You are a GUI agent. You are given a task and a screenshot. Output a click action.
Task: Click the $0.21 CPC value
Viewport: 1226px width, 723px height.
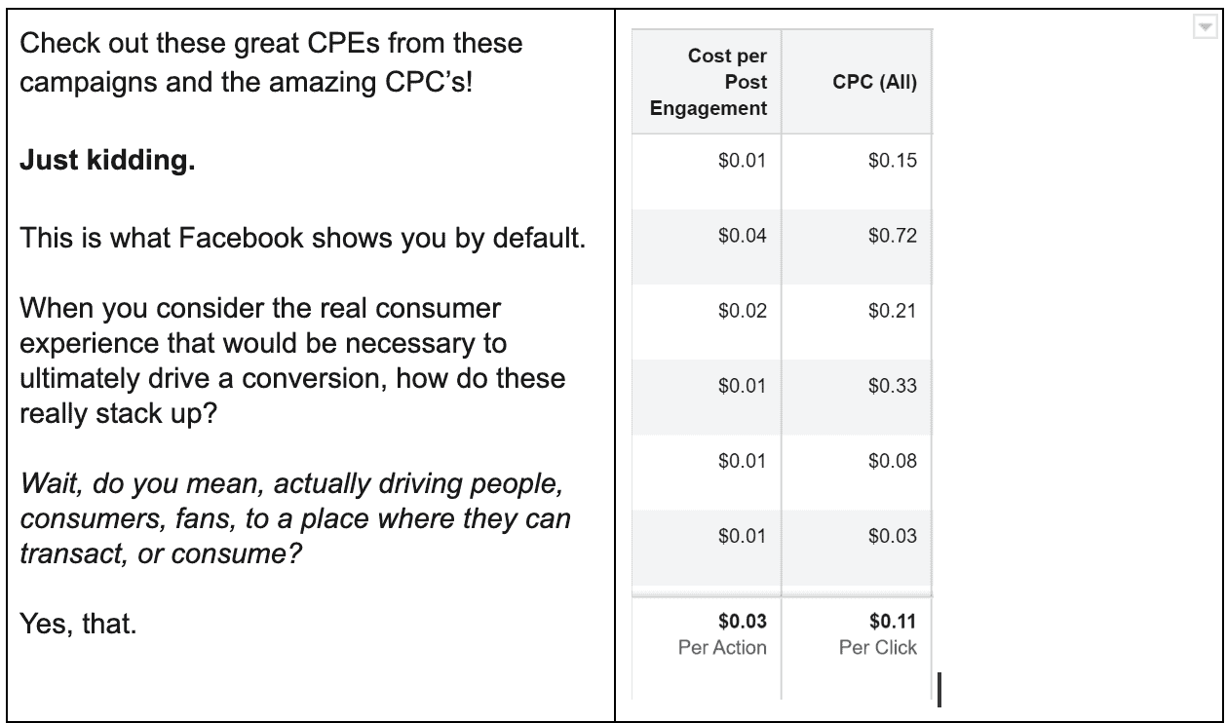pos(894,312)
